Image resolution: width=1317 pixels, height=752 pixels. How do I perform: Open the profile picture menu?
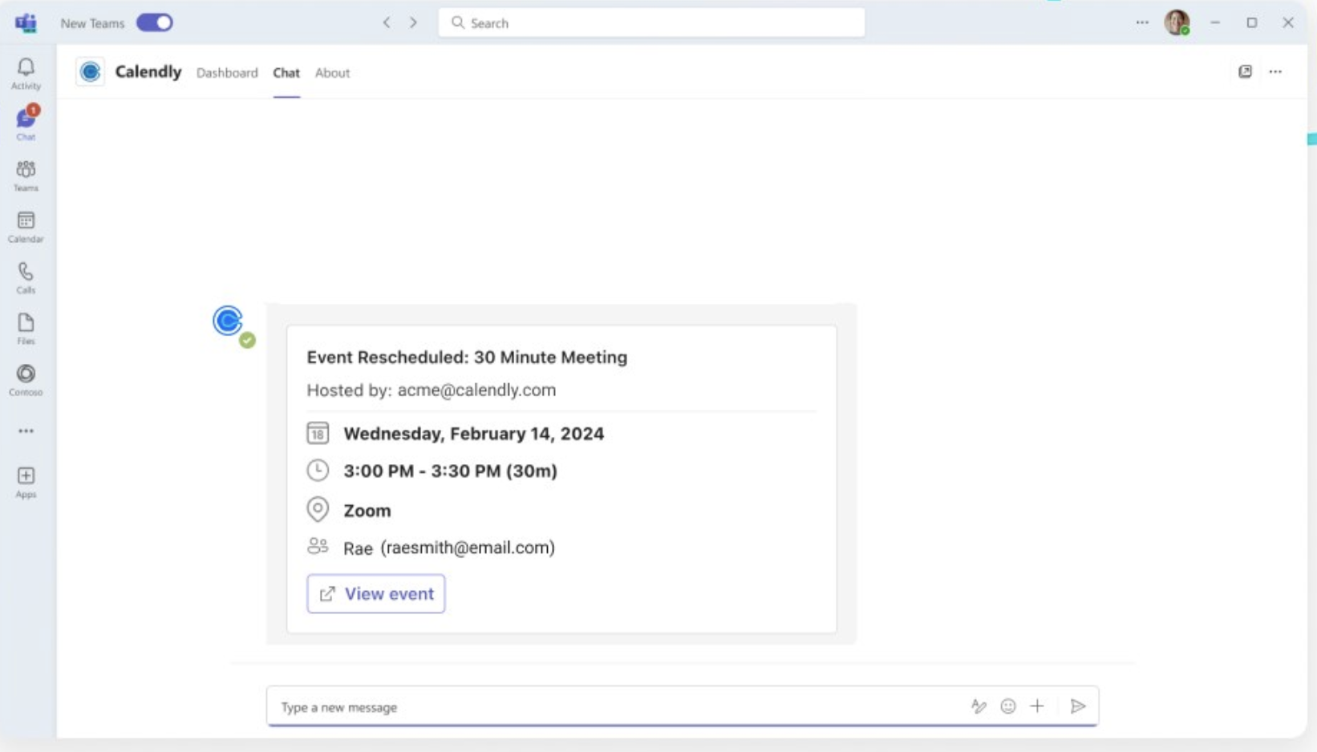click(1177, 22)
